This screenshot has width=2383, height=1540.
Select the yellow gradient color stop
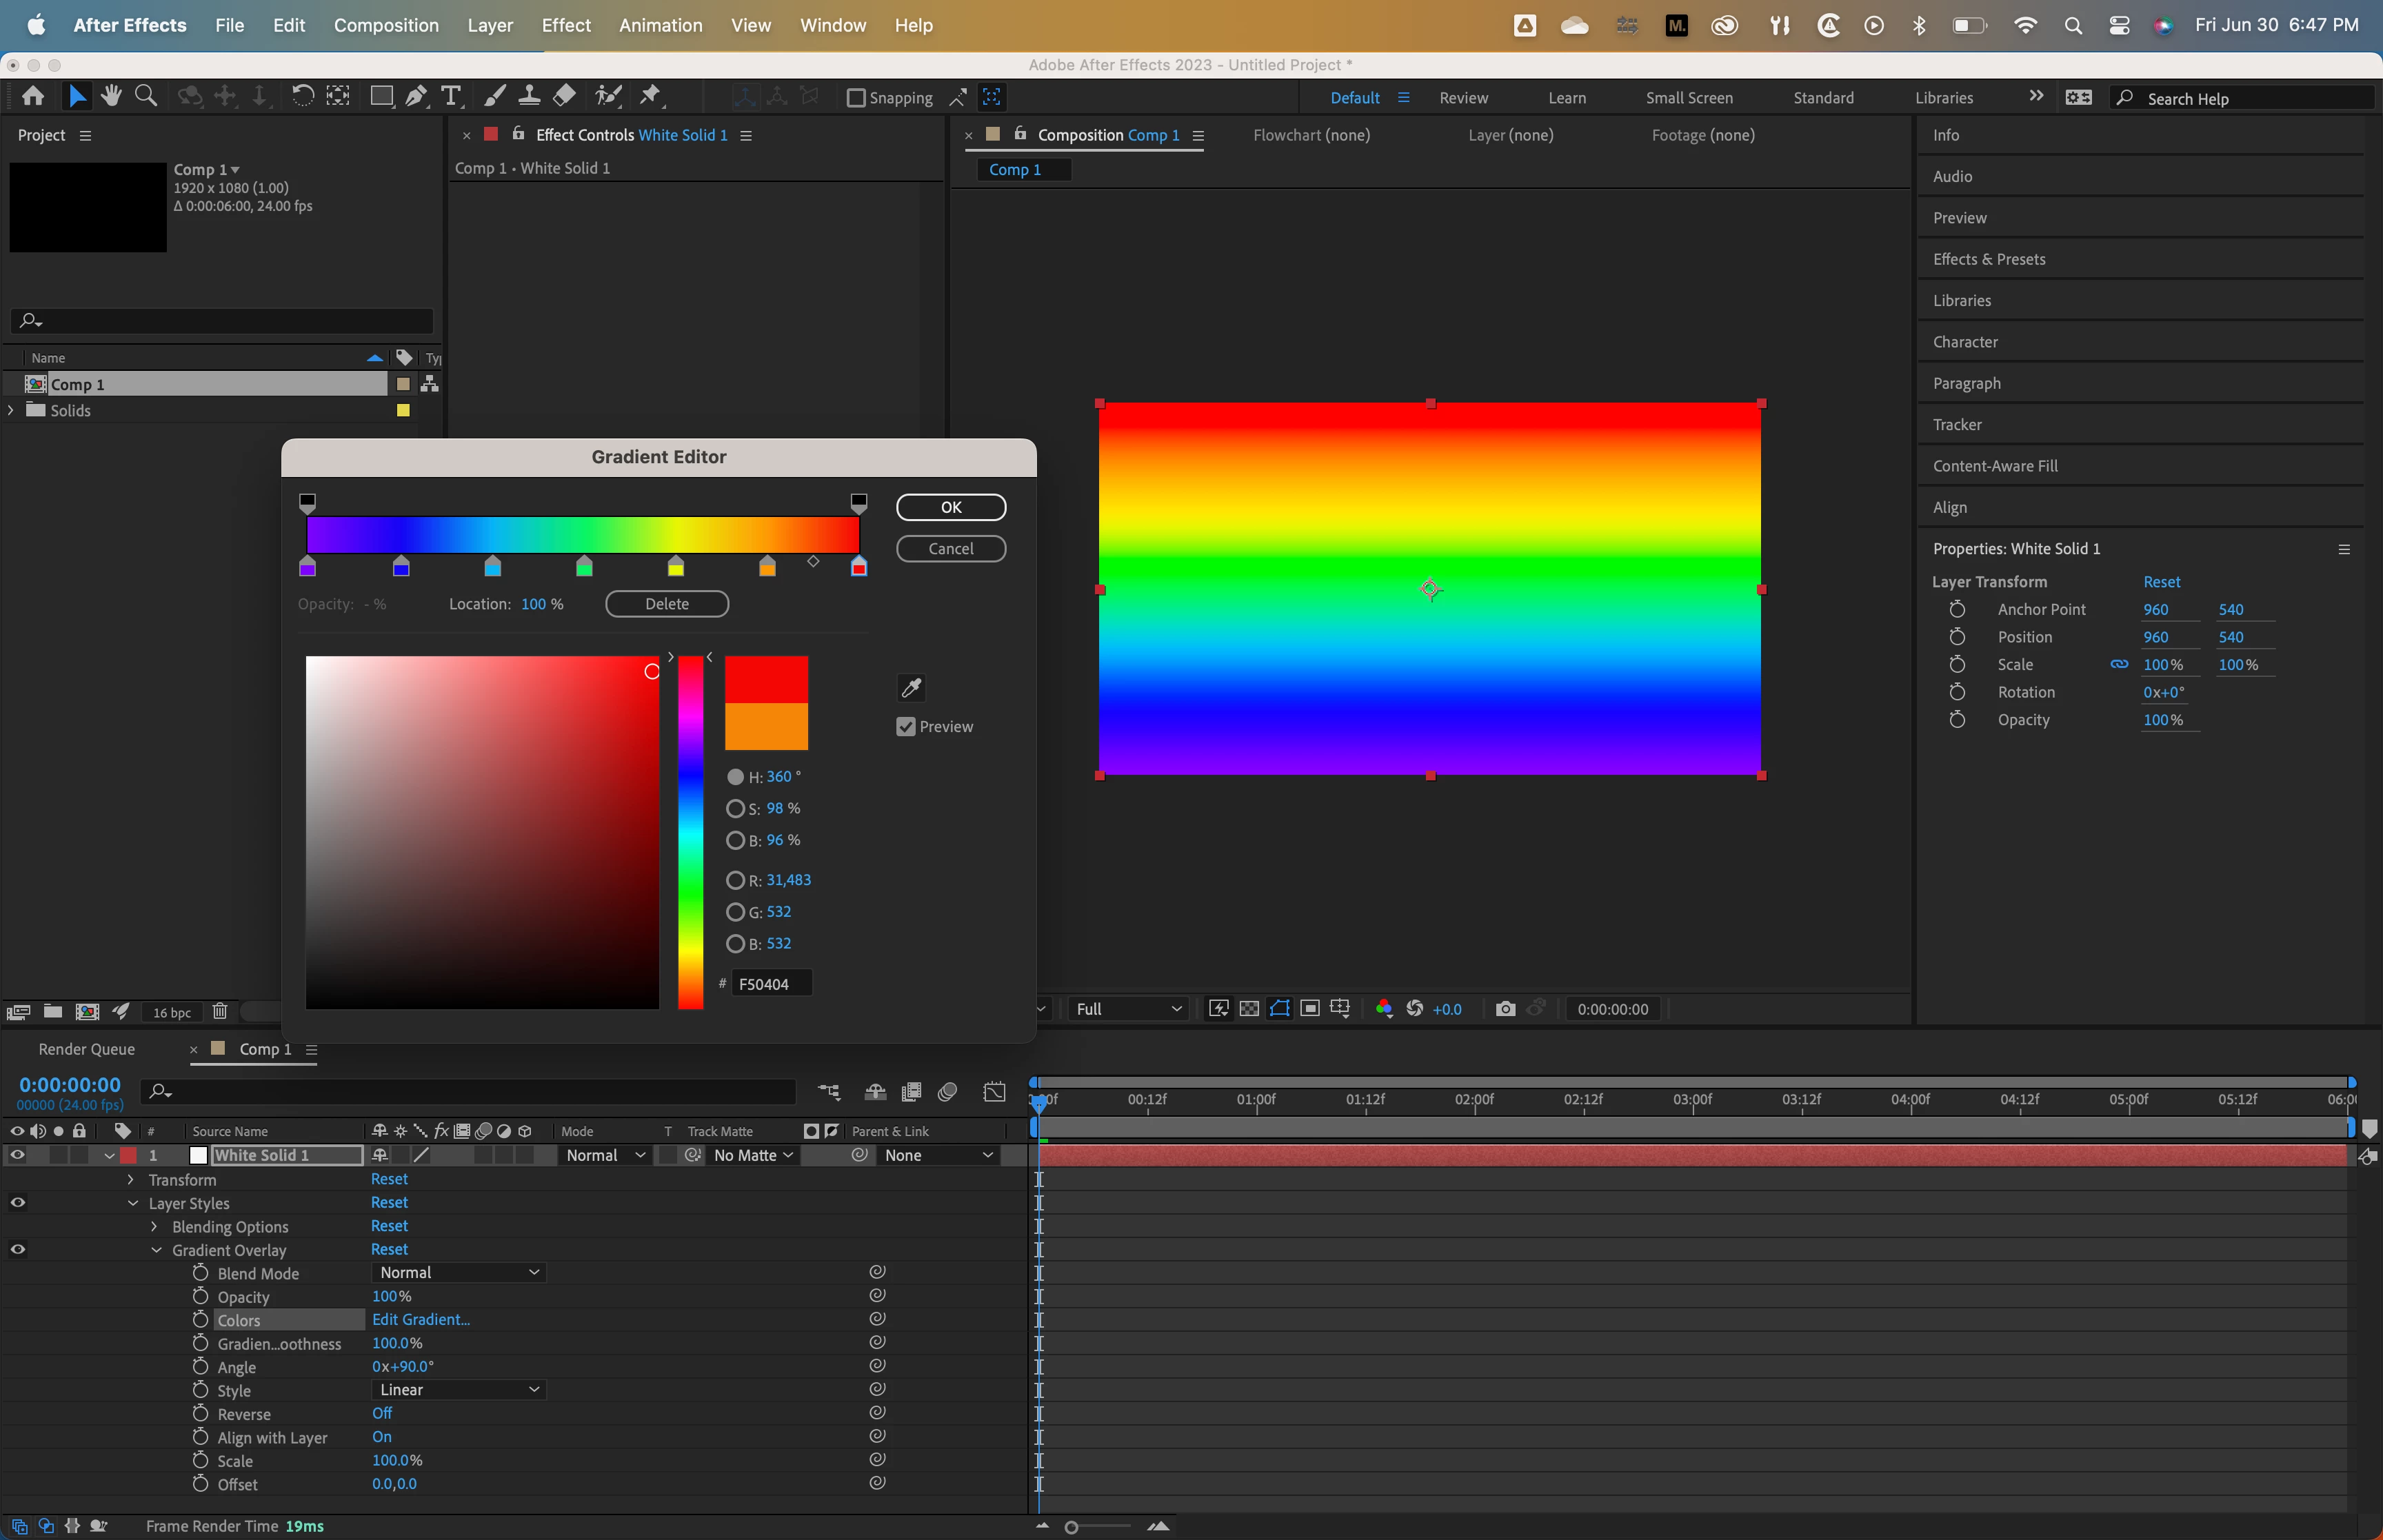(676, 567)
